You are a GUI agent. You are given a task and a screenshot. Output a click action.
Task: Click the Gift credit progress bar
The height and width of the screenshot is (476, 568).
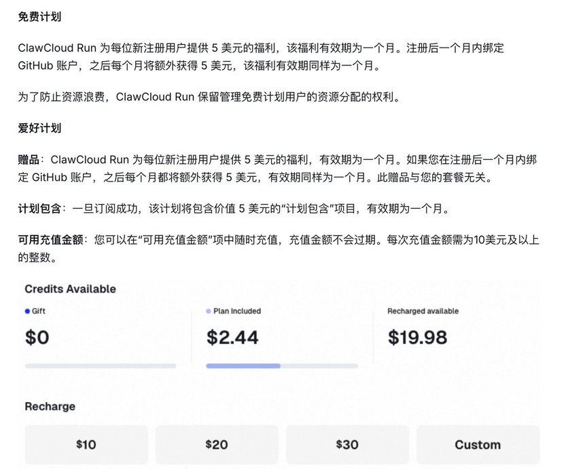(x=101, y=366)
